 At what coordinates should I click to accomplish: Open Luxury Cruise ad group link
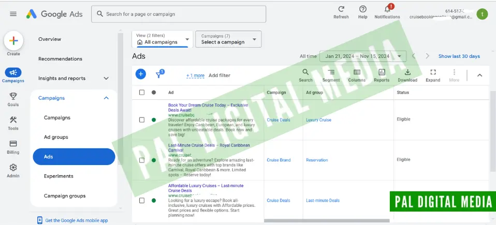coord(318,120)
